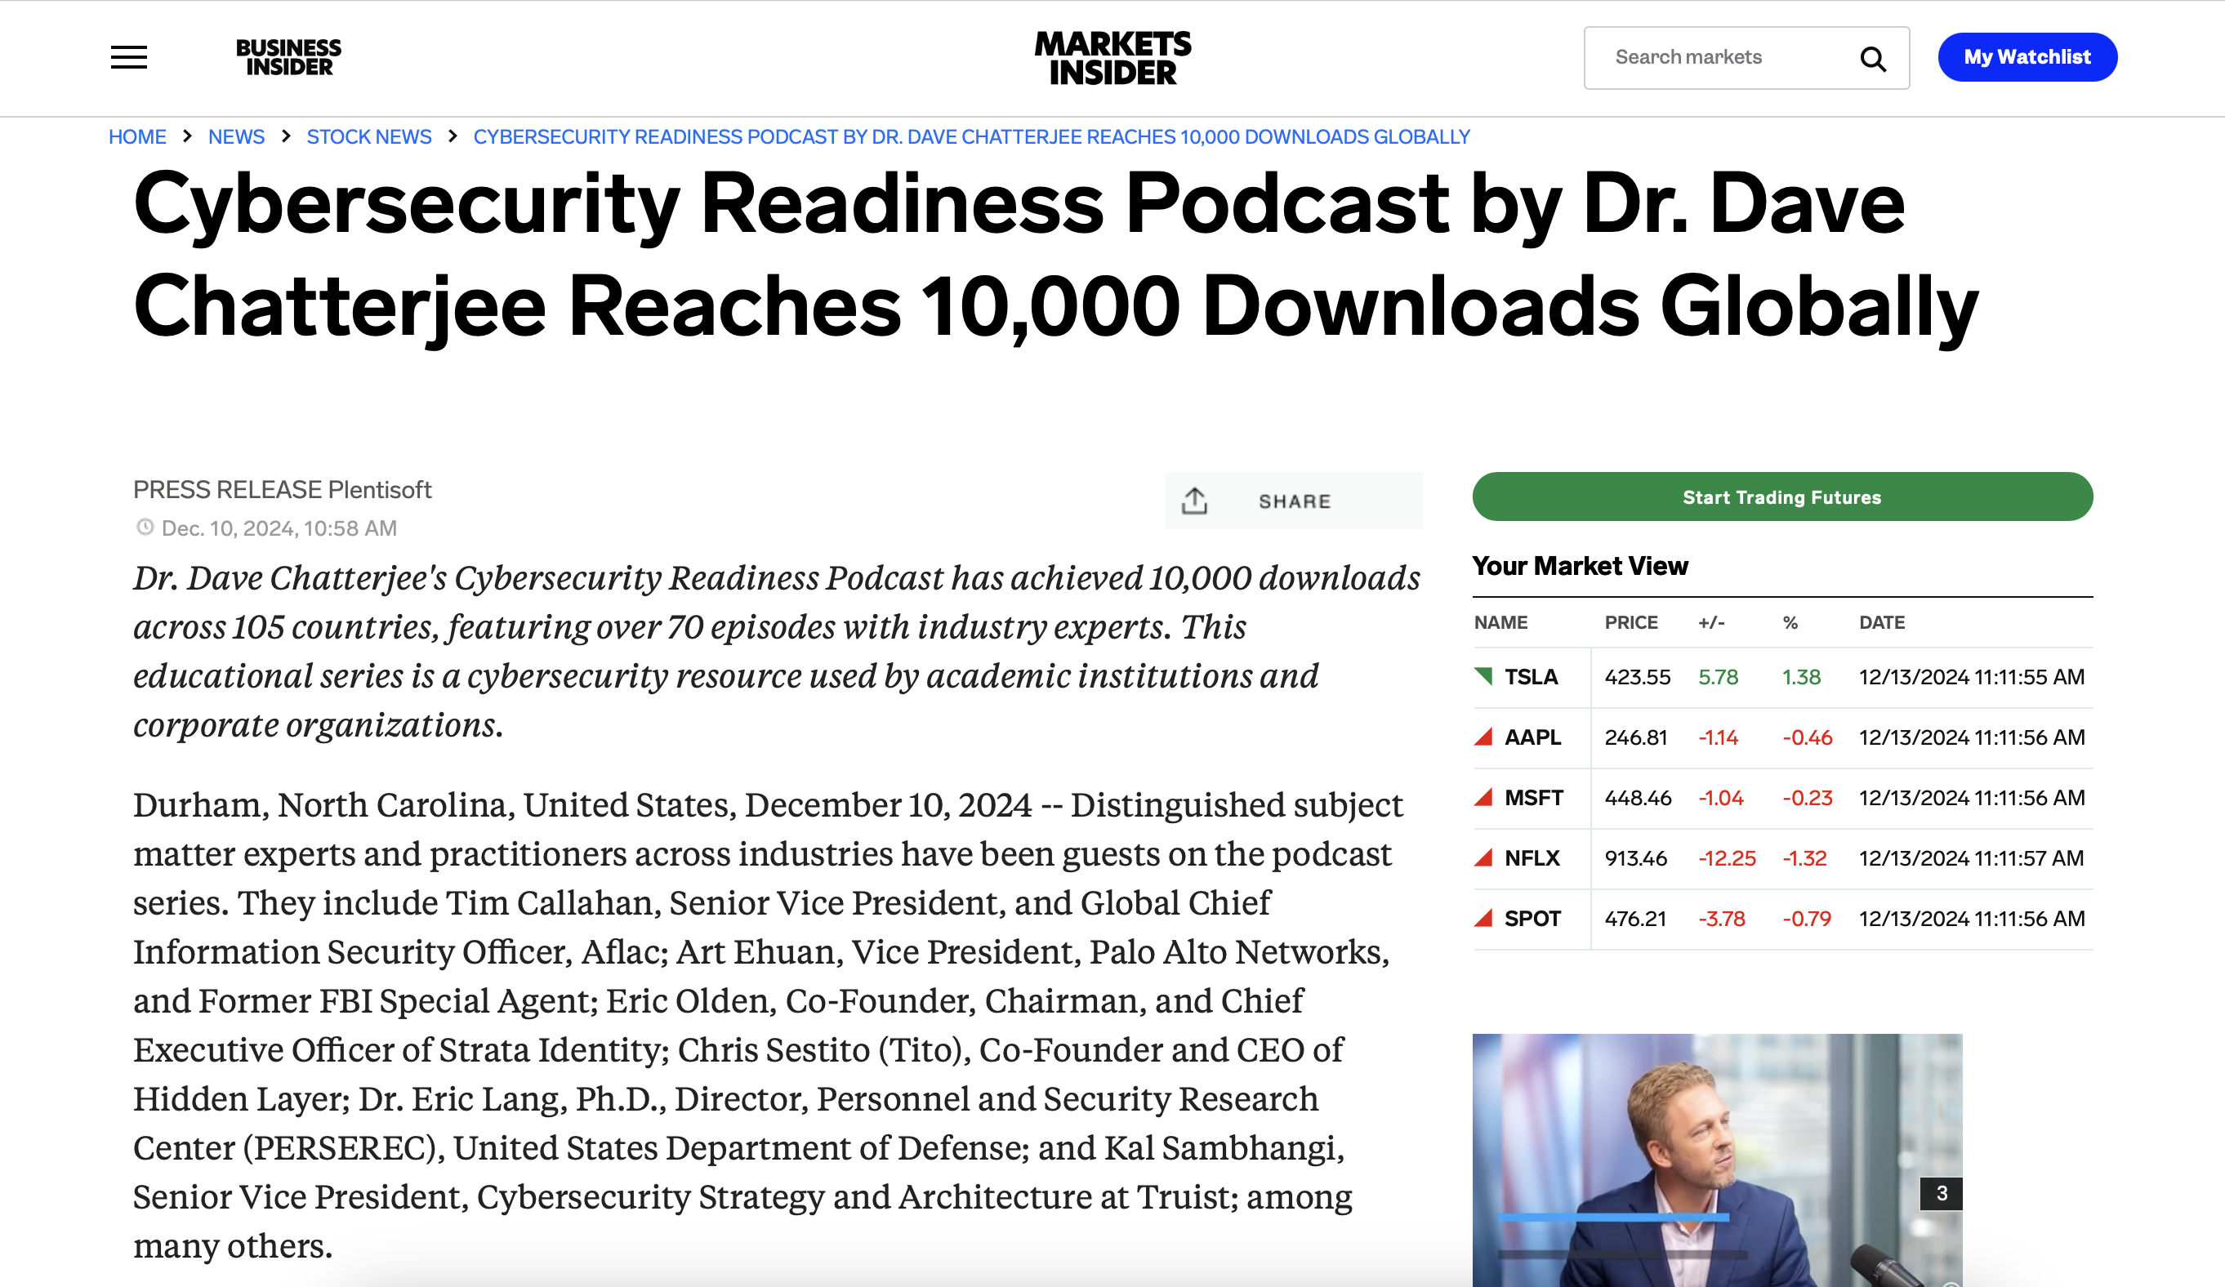Image resolution: width=2225 pixels, height=1287 pixels.
Task: Click the Markets Insider logo
Action: pos(1112,57)
